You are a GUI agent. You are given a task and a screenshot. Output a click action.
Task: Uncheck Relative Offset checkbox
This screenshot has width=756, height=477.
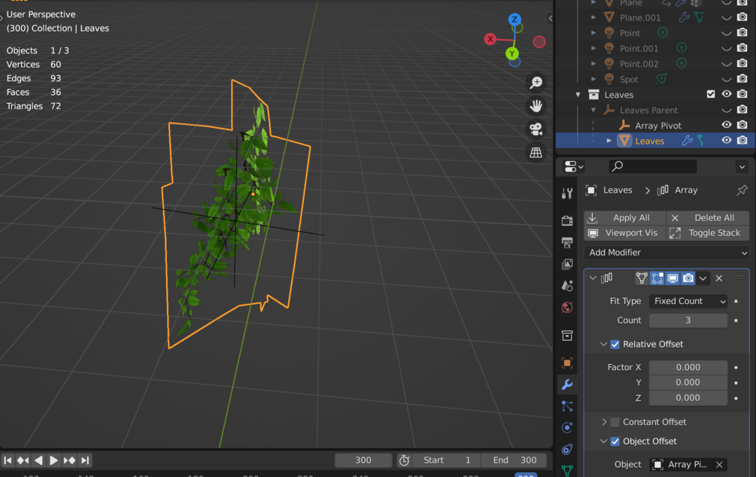[x=615, y=345]
